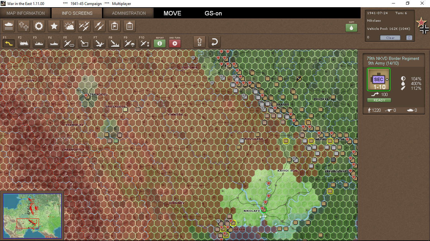Select F10 air transfer mode icon
This screenshot has width=430, height=241.
tap(145, 43)
